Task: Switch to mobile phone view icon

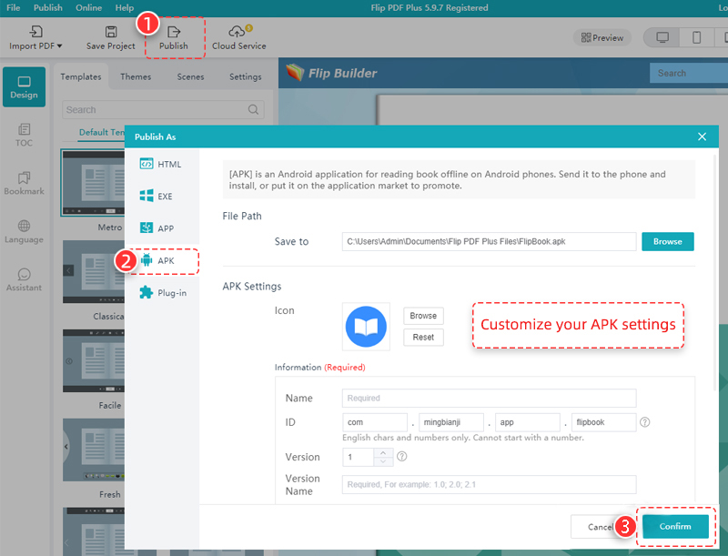Action: (x=696, y=37)
